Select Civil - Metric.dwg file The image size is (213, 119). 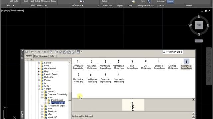point(146,64)
